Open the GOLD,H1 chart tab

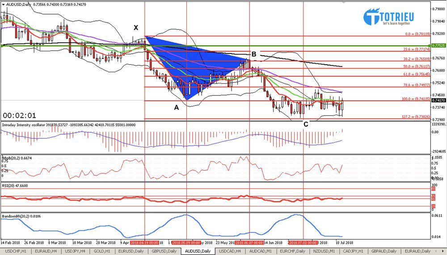point(102,251)
